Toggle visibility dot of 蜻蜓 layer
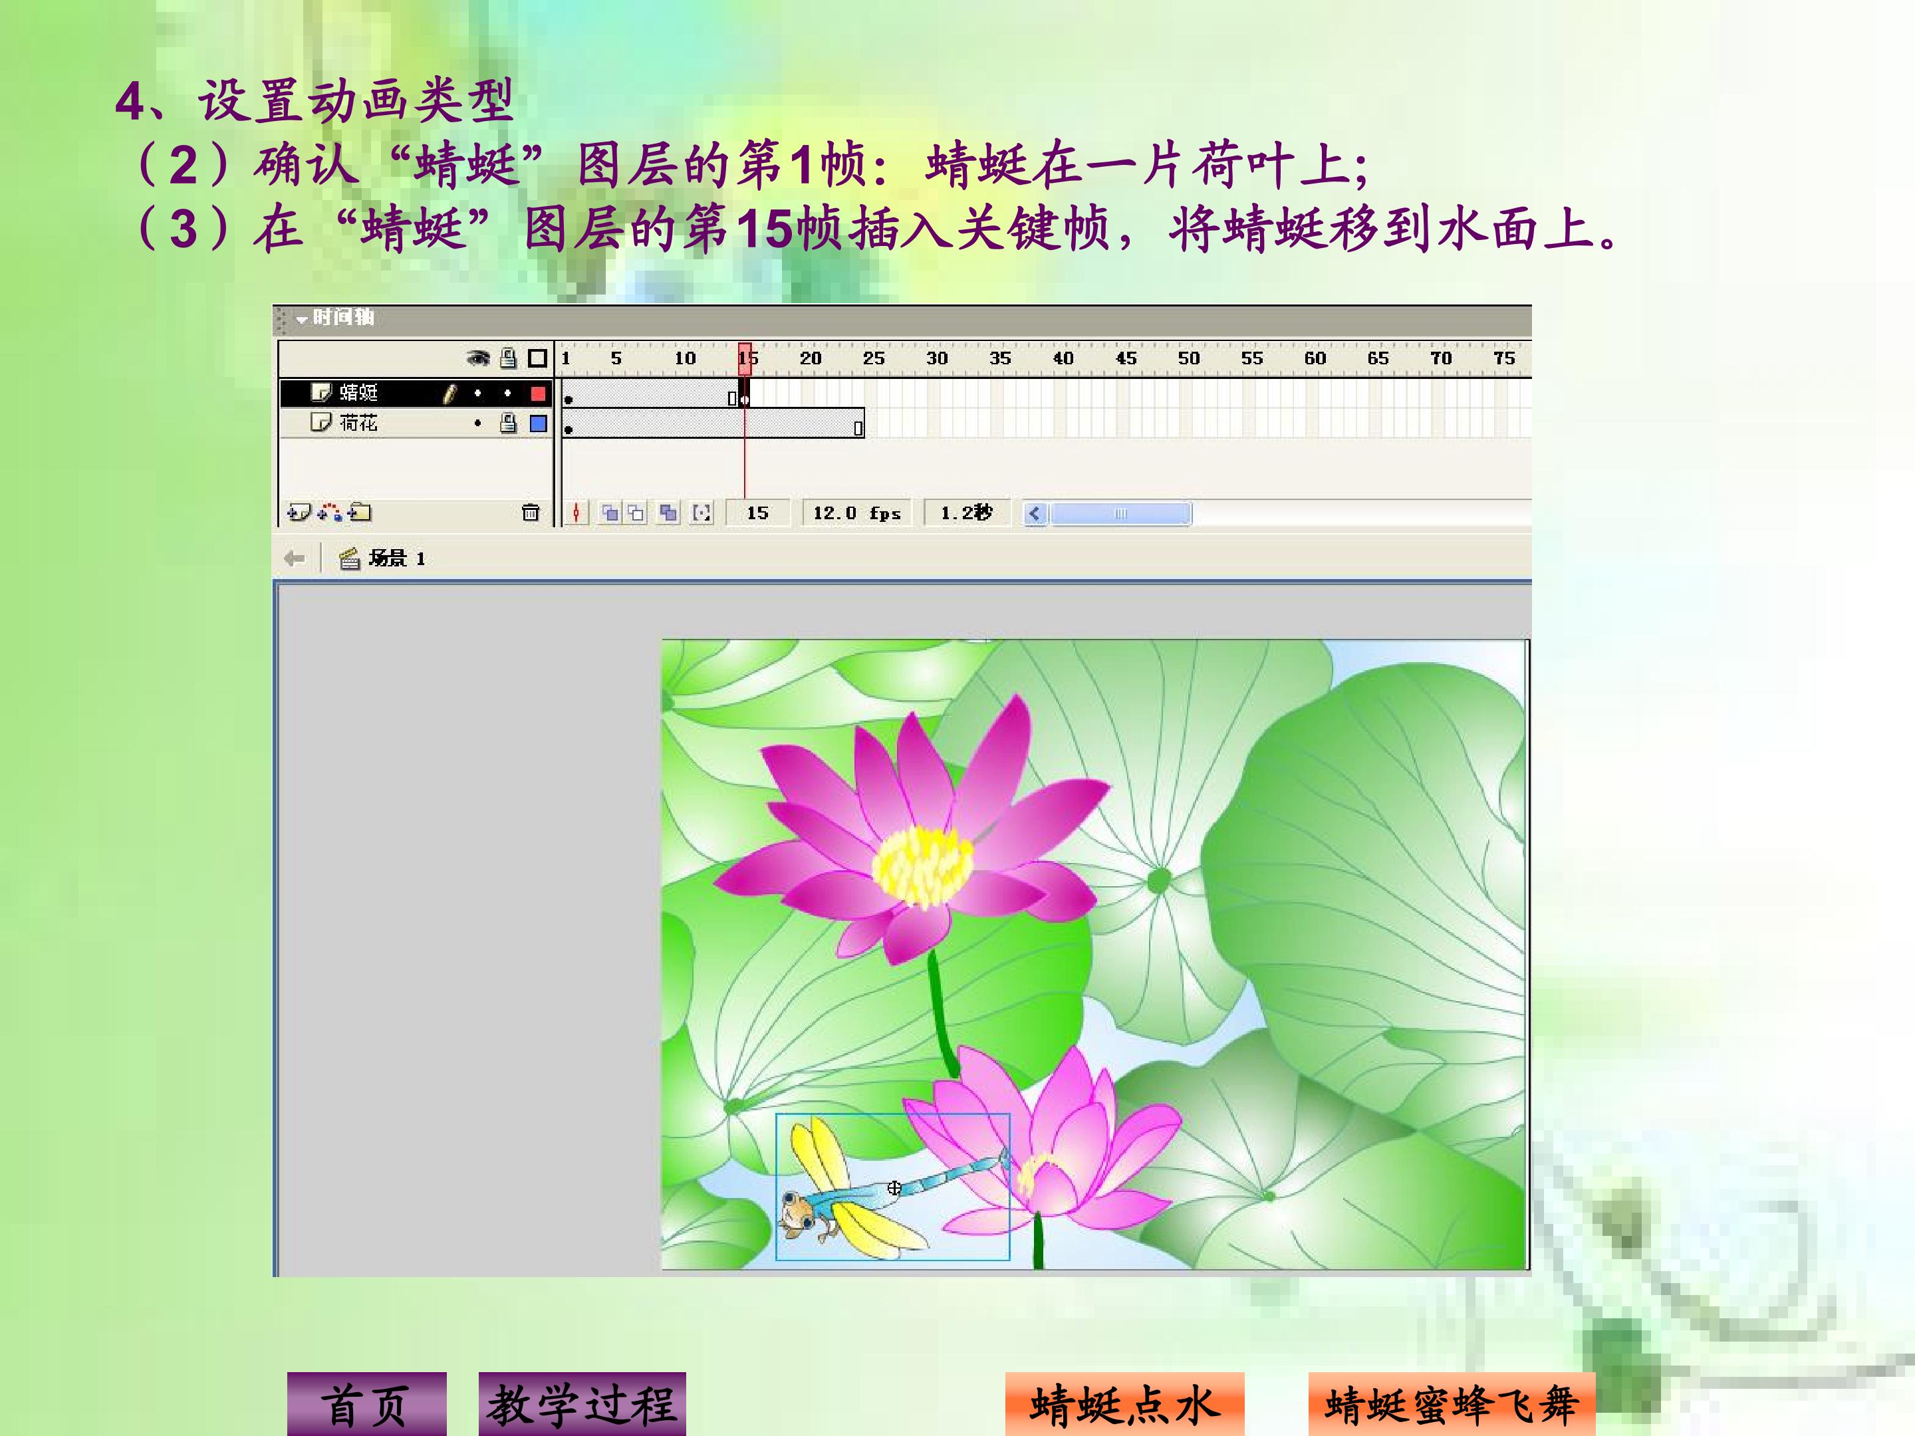1915x1436 pixels. point(478,394)
